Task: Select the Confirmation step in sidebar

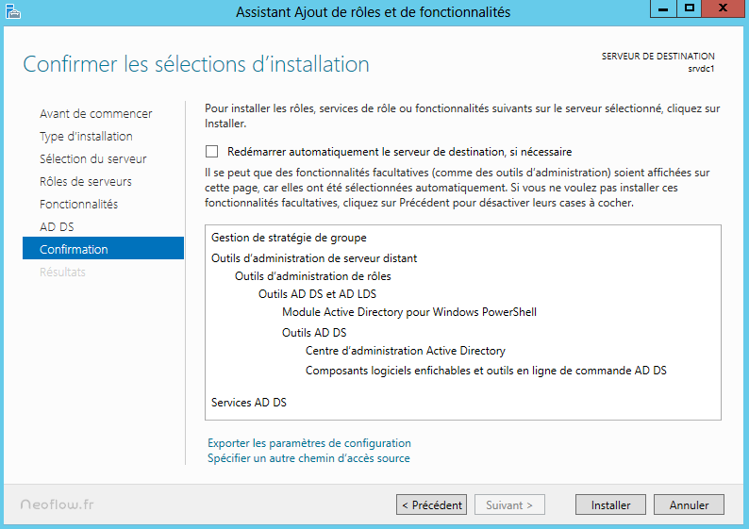Action: point(74,250)
